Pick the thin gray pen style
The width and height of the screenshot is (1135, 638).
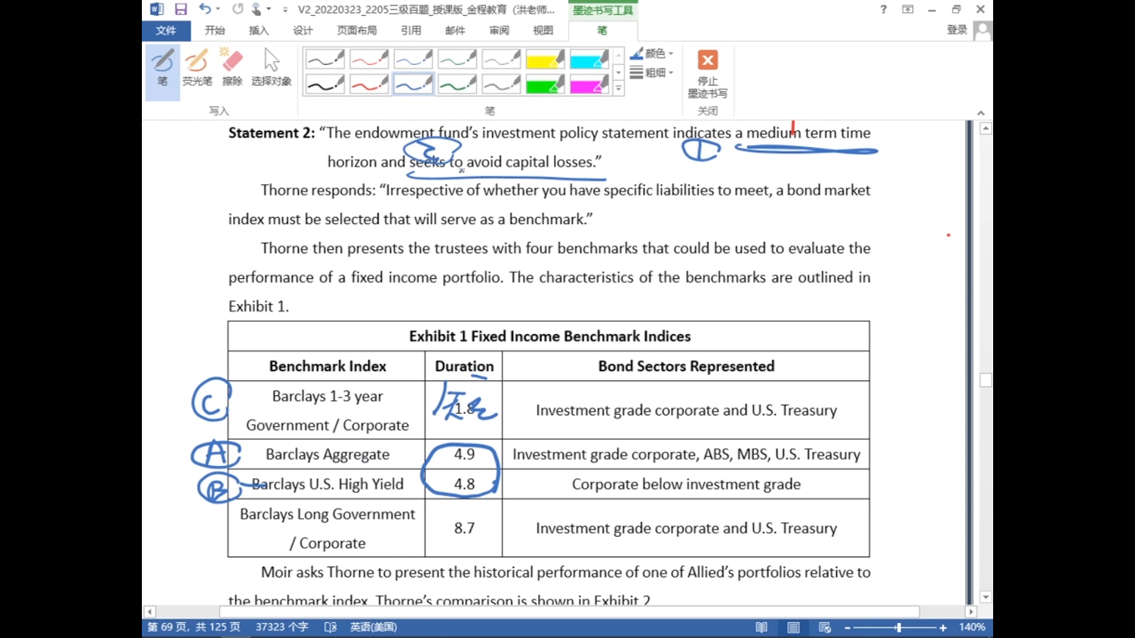500,59
